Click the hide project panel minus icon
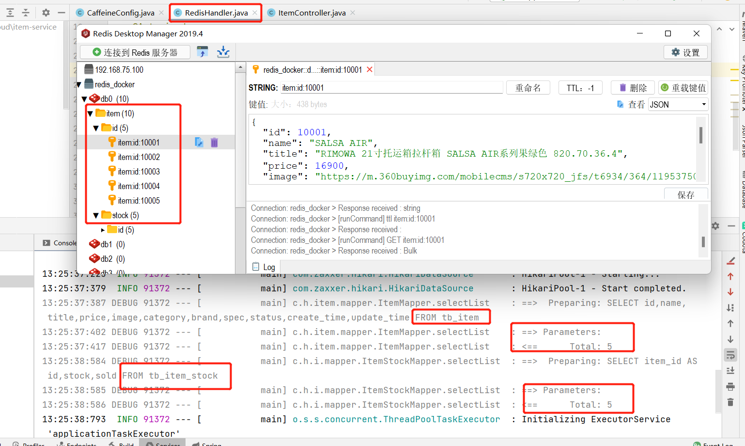Image resolution: width=745 pixels, height=446 pixels. [x=62, y=13]
